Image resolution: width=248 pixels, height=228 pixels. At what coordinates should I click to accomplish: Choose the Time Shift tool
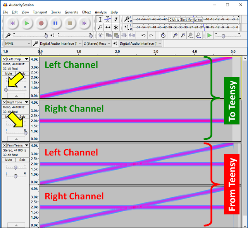click(x=108, y=27)
